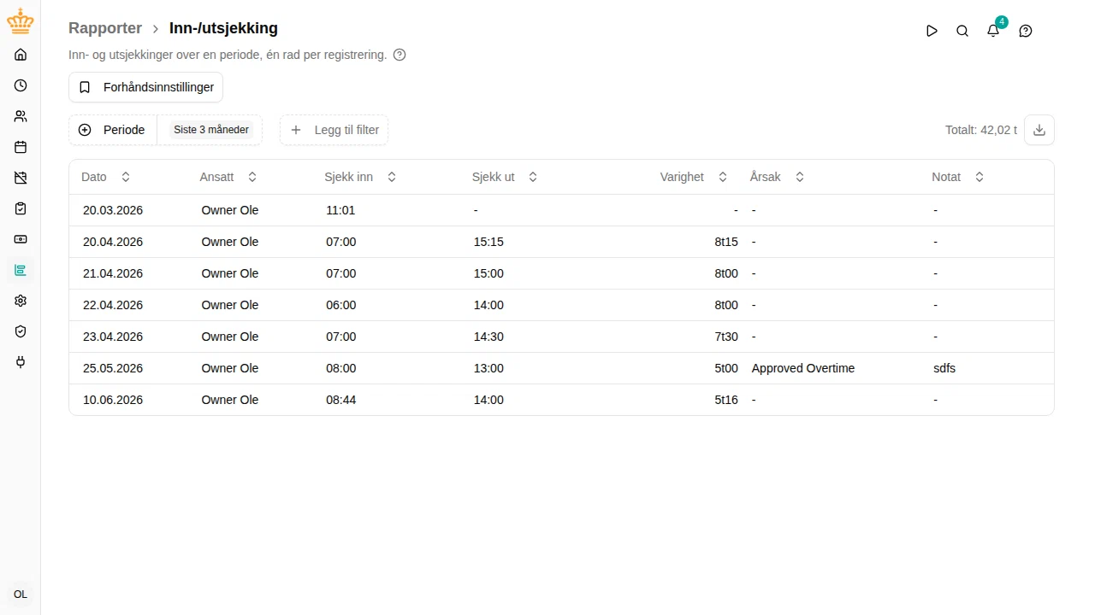This screenshot has width=1095, height=615.
Task: Open the banknote payroll sidebar icon
Action: point(21,239)
